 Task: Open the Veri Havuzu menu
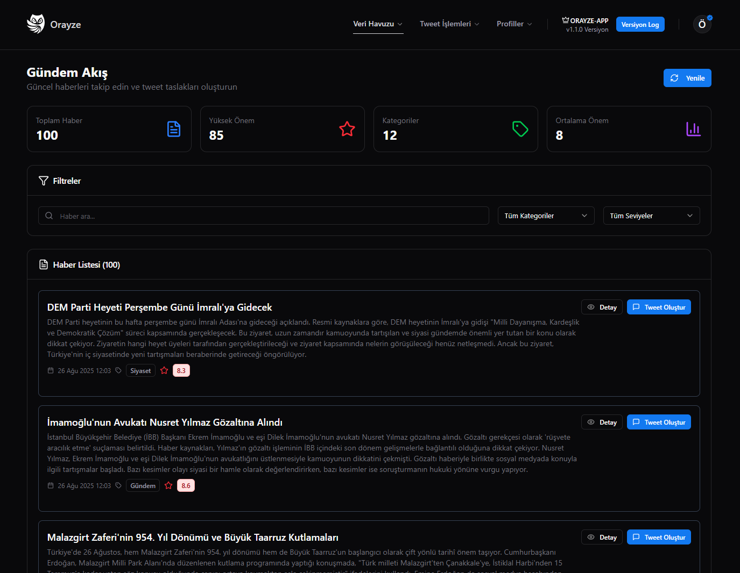pyautogui.click(x=378, y=24)
